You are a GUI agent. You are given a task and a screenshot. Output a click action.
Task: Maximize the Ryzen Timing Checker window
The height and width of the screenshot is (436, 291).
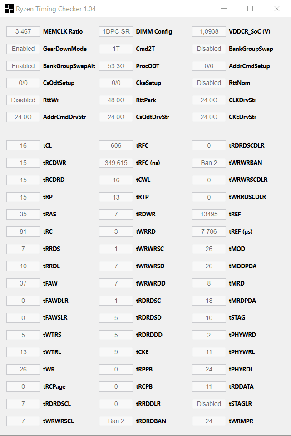coord(250,9)
